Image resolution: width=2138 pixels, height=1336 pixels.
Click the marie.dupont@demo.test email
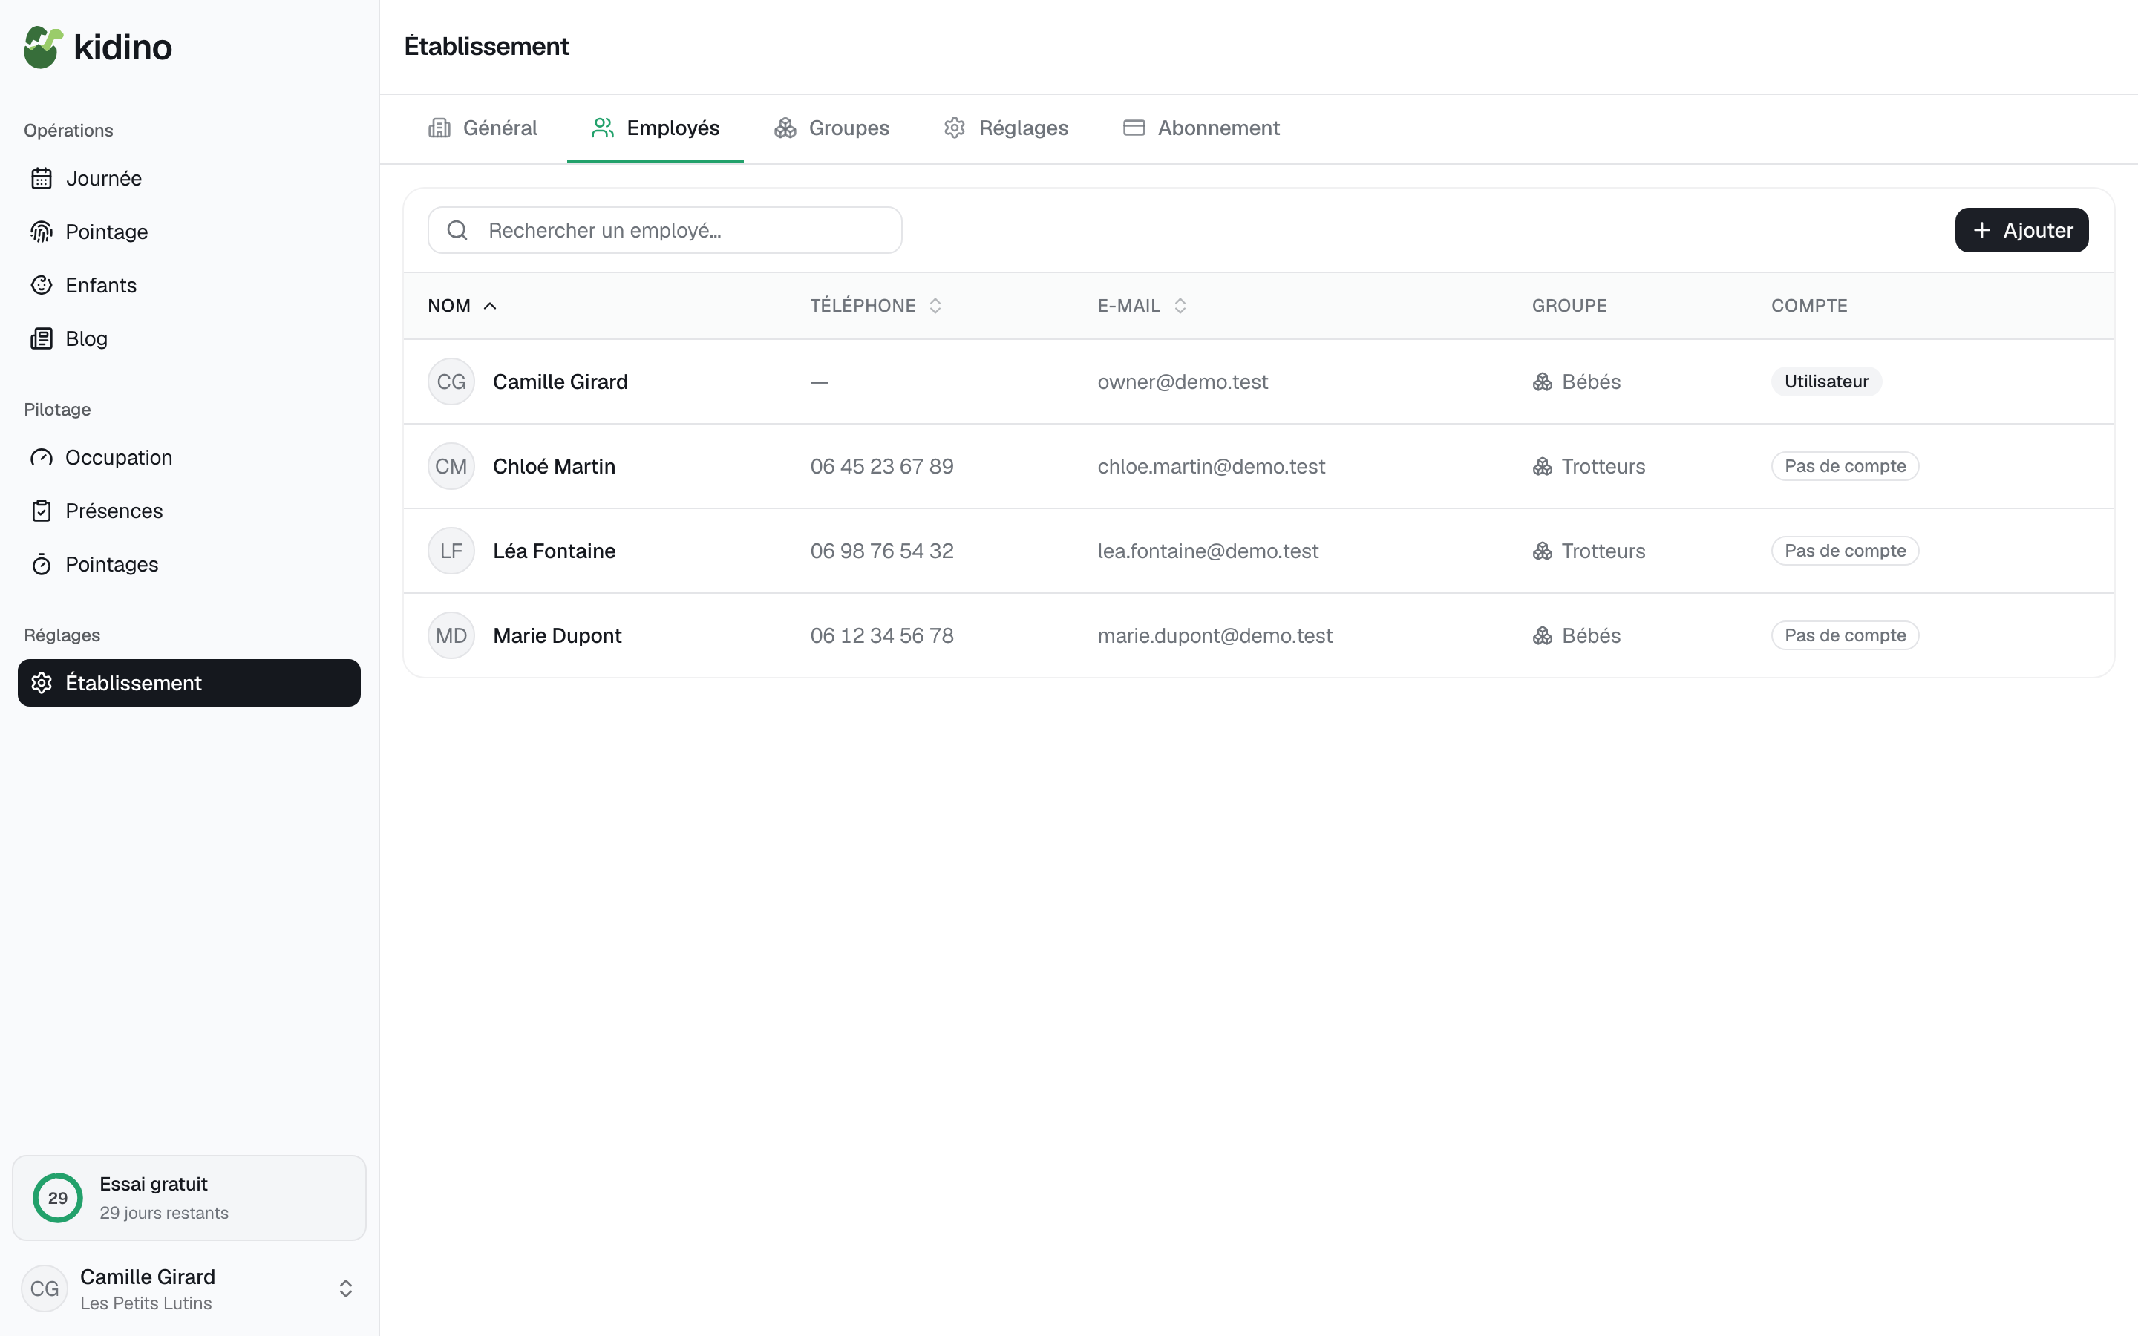pyautogui.click(x=1215, y=636)
